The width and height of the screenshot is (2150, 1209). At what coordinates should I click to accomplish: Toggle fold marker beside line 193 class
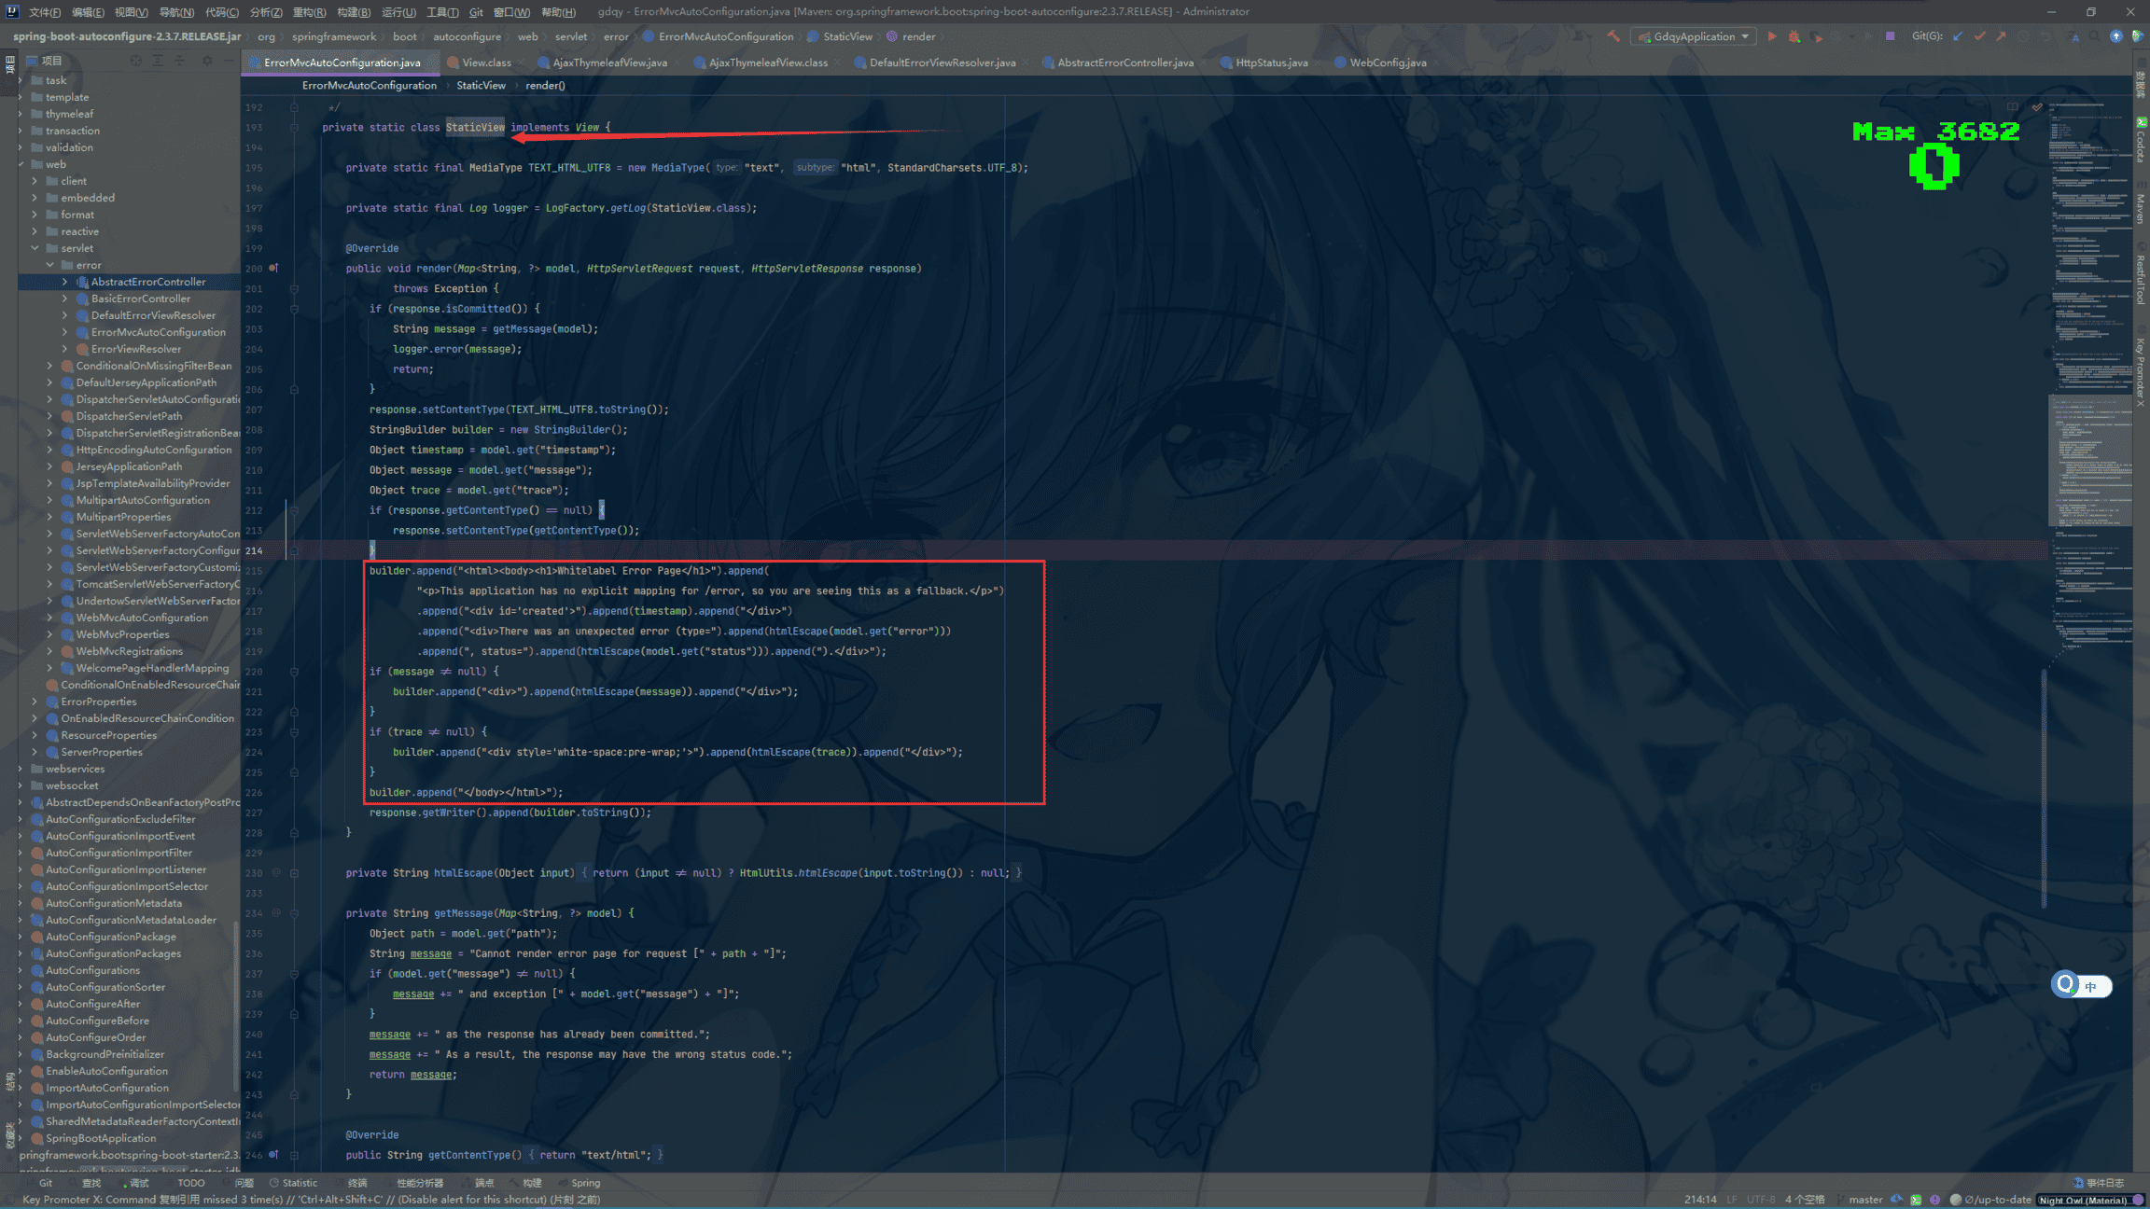pos(294,128)
